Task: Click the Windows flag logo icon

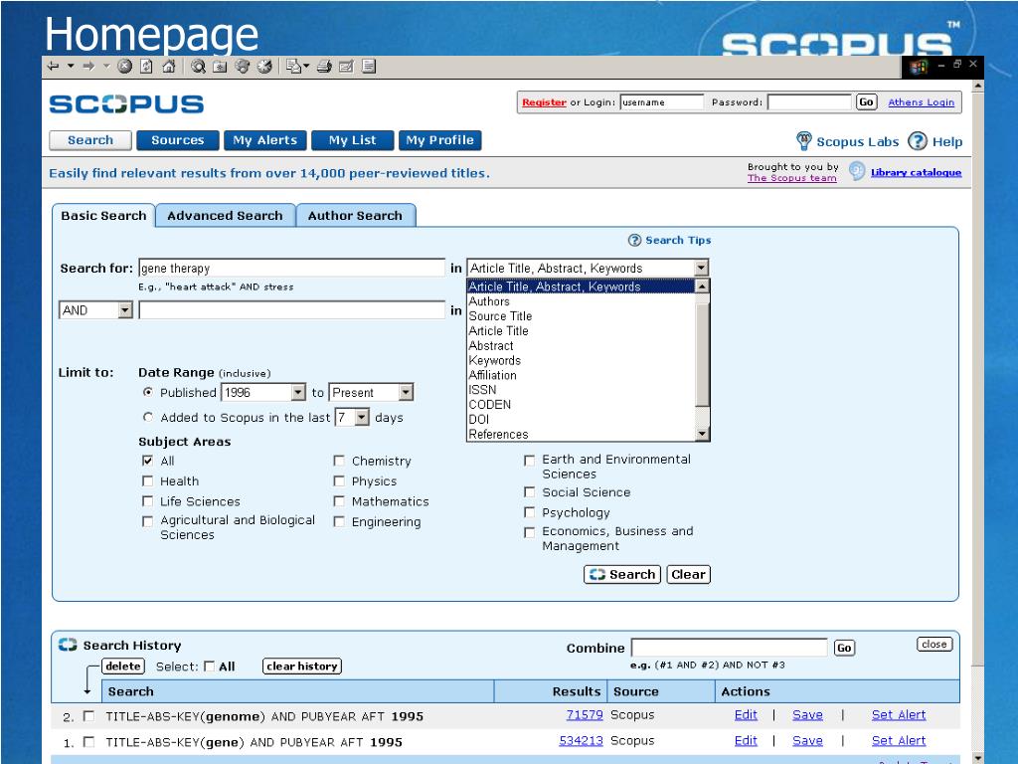Action: click(918, 67)
